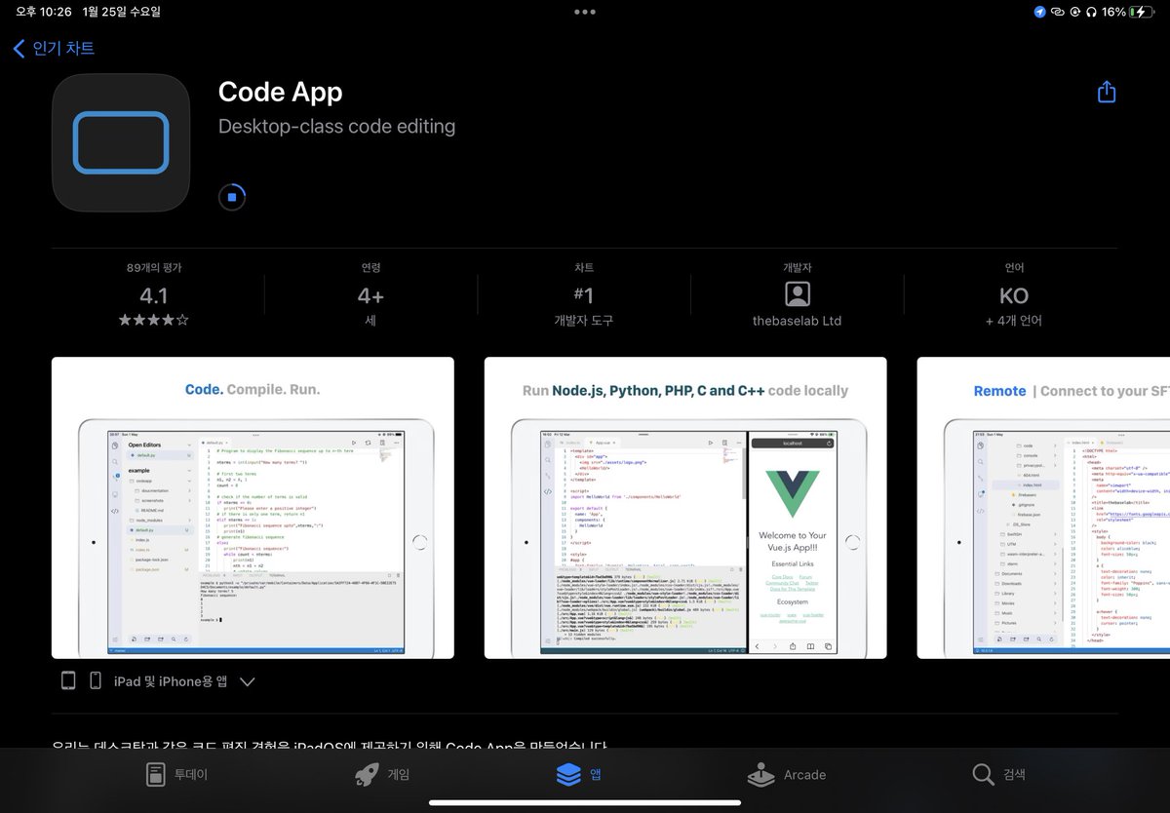Go back to 인기 차트

(x=54, y=48)
